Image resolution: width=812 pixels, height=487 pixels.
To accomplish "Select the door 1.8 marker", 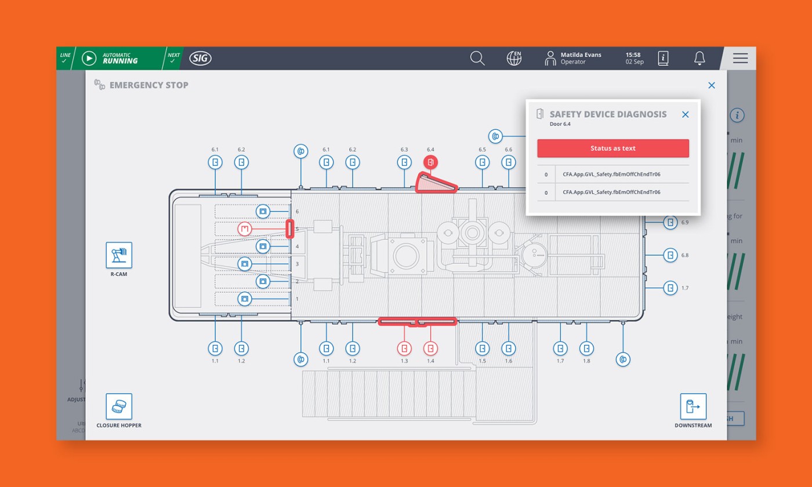I will point(586,348).
